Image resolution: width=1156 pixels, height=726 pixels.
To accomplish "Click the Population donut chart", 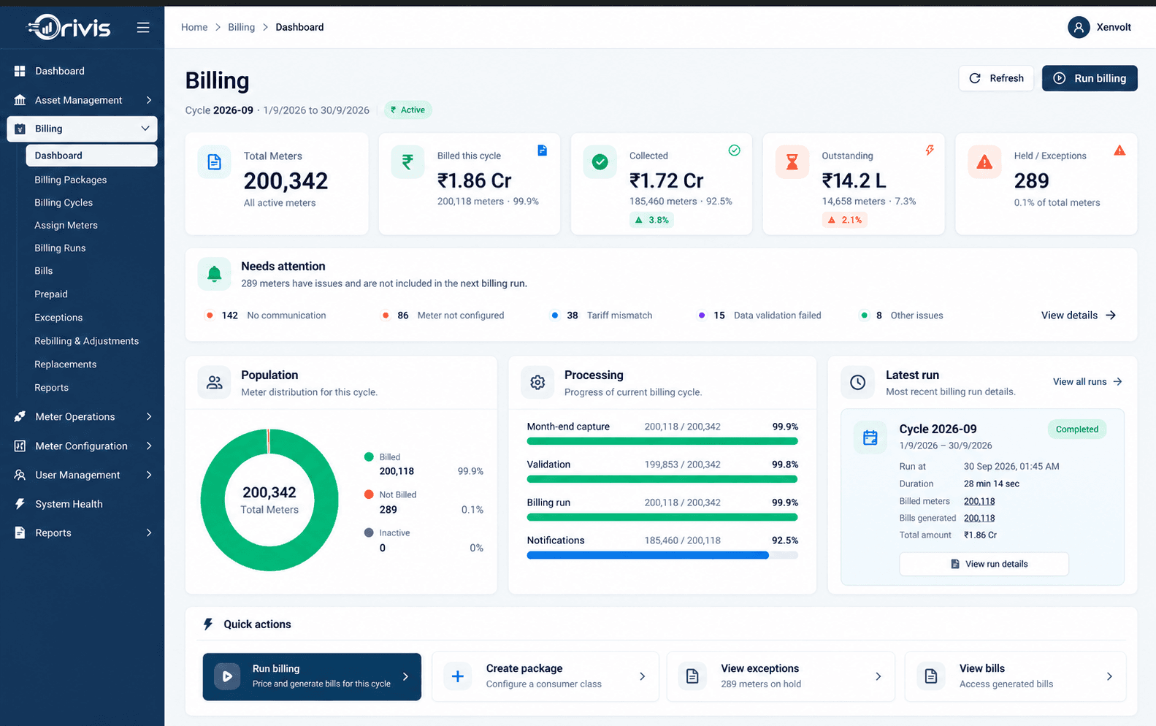I will (269, 500).
